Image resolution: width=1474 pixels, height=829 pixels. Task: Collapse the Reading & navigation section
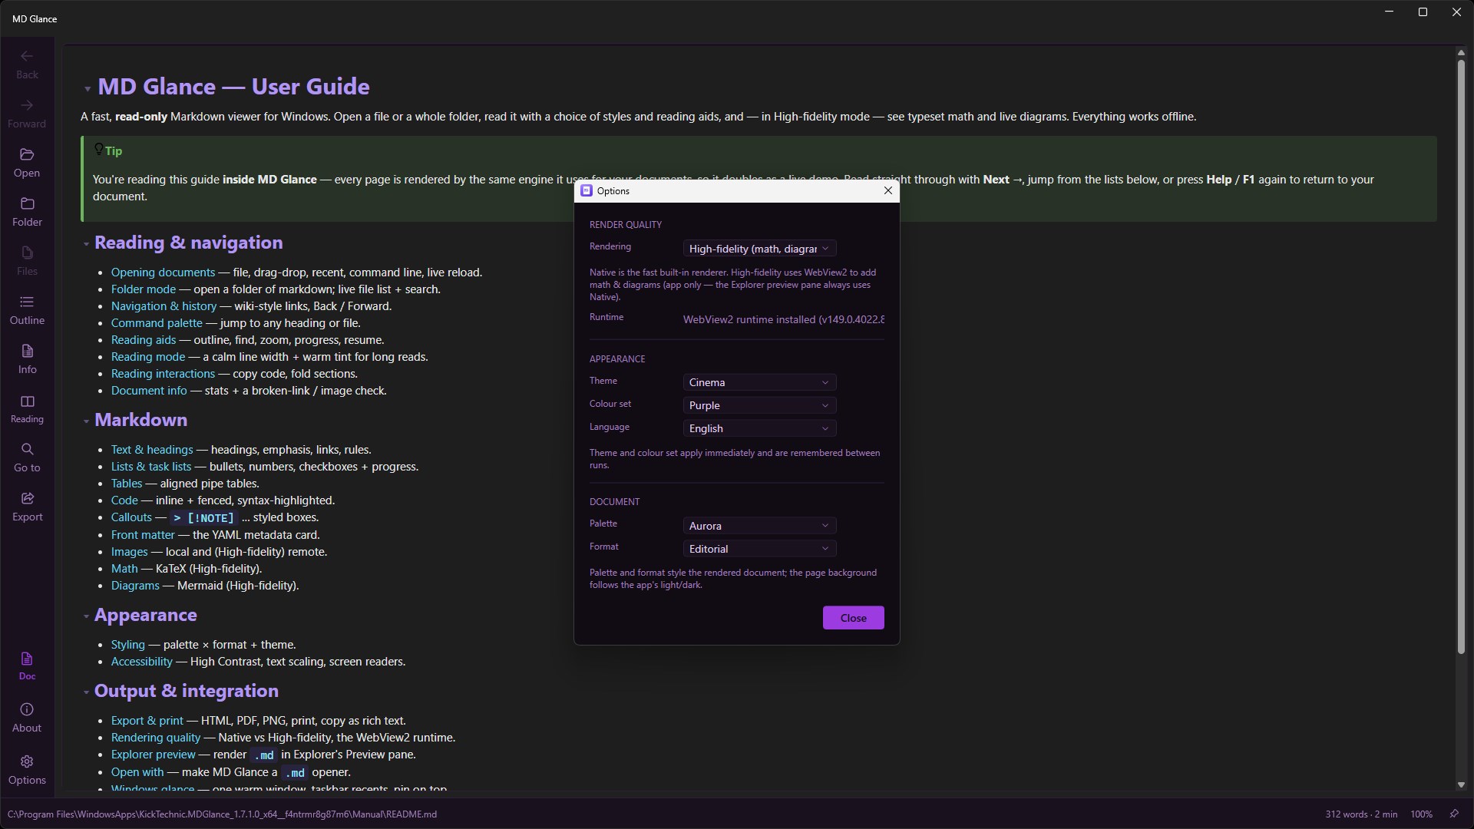pos(86,244)
